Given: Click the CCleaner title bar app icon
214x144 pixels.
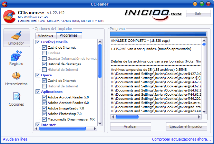Looking at the screenshot, I should (x=4, y=4).
